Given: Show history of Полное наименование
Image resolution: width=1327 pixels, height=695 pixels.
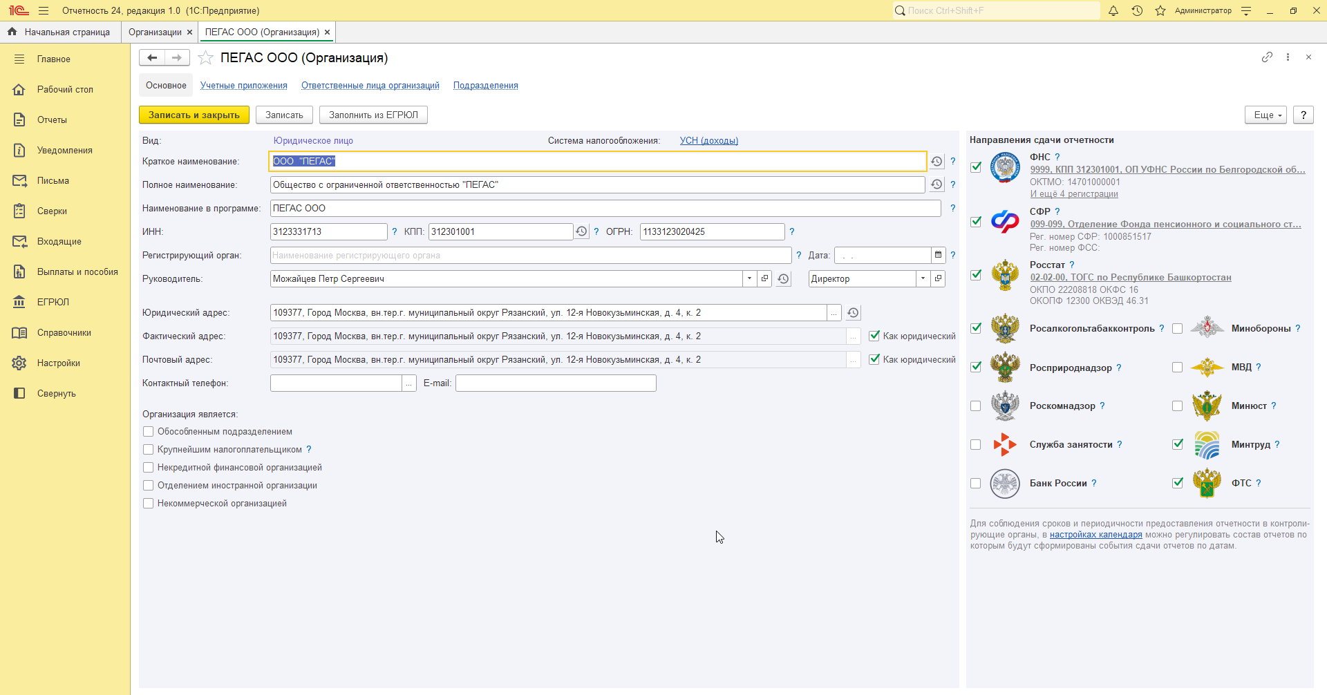Looking at the screenshot, I should [937, 185].
